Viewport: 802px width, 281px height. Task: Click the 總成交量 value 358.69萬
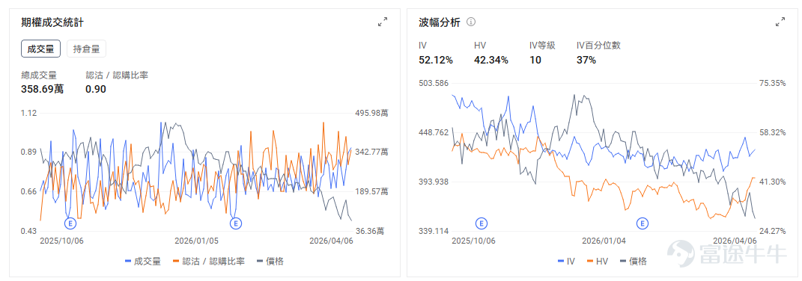click(x=43, y=89)
